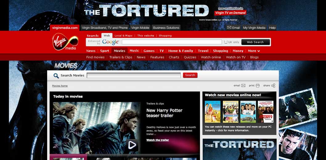Open the second movie cover thumbnail
The height and width of the screenshot is (160, 326).
[230, 112]
